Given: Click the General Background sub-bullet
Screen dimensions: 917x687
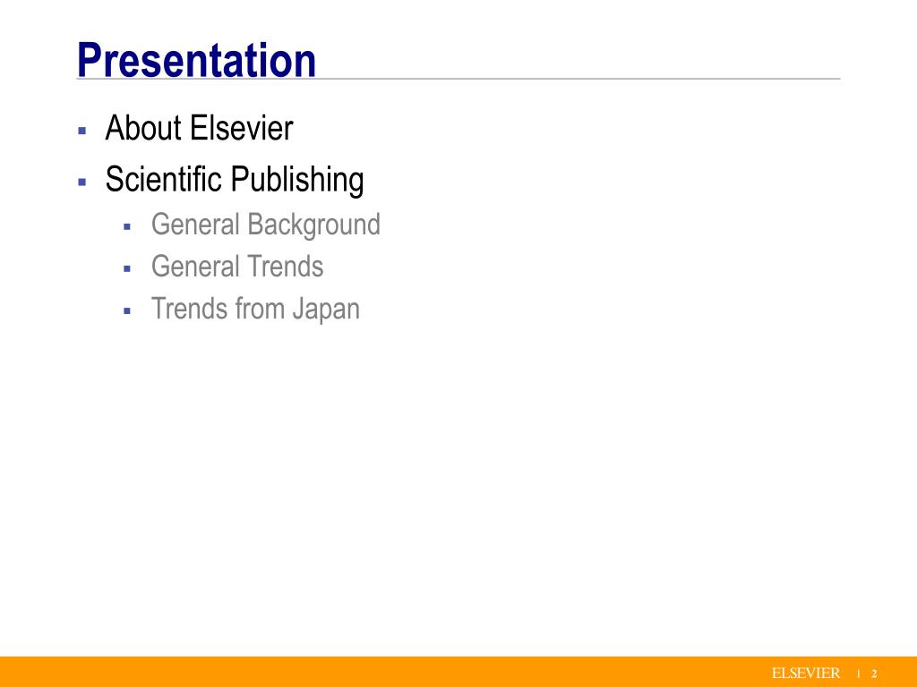Looking at the screenshot, I should pos(265,225).
